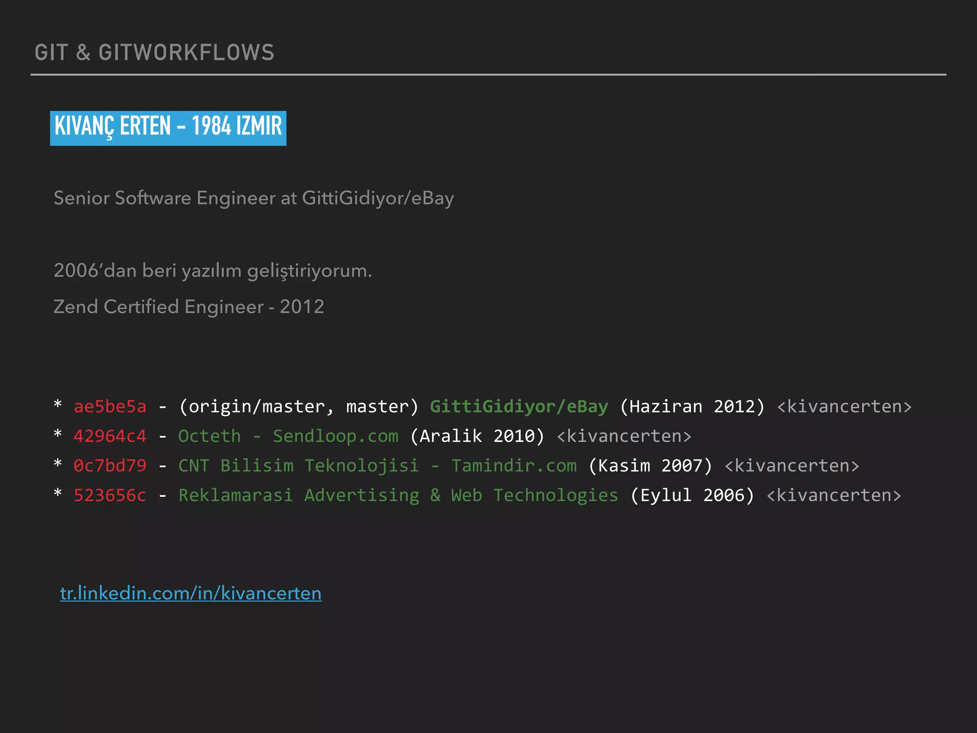Click the Senior Software Engineer at GittiGidiyor/eBay line

point(253,198)
